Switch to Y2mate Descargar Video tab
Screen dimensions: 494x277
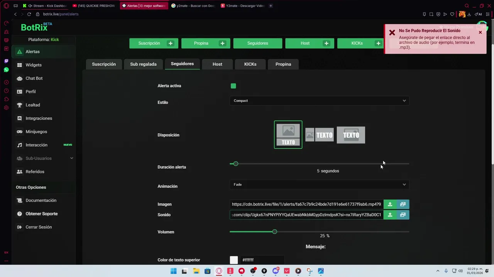coord(243,6)
